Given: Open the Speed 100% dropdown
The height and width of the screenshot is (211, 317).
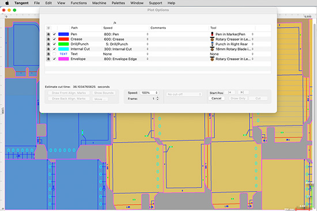Looking at the screenshot, I should (149, 93).
